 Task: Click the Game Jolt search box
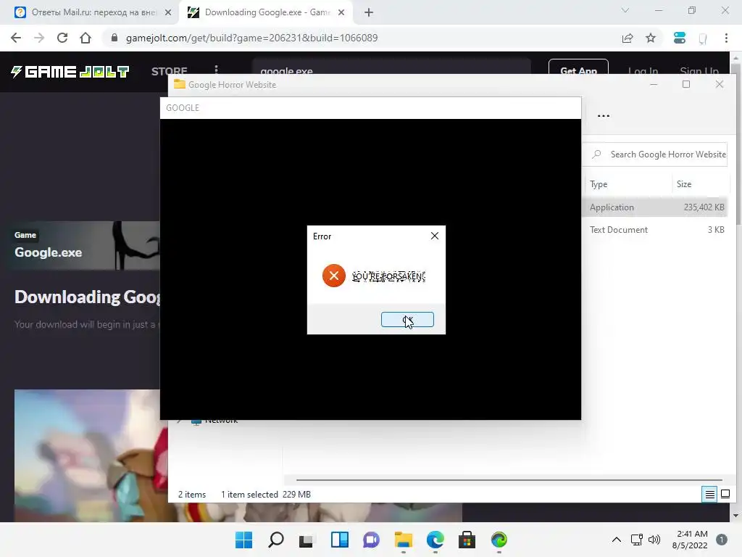tap(391, 67)
